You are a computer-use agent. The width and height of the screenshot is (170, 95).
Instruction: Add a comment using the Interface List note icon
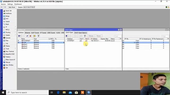34,36
